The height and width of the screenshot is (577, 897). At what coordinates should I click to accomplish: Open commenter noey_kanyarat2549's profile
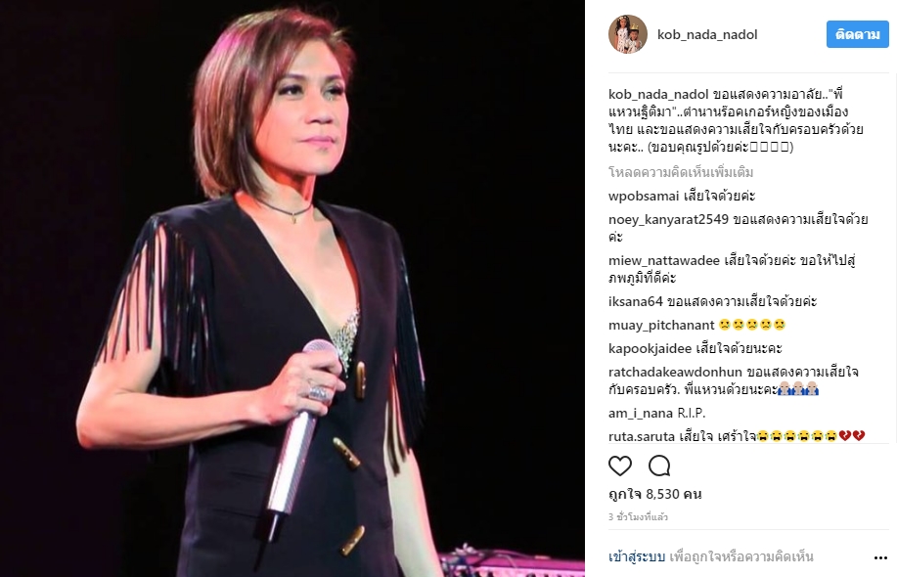pyautogui.click(x=668, y=220)
